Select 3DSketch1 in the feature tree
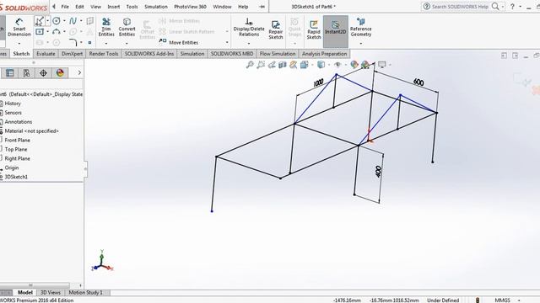 [16, 177]
